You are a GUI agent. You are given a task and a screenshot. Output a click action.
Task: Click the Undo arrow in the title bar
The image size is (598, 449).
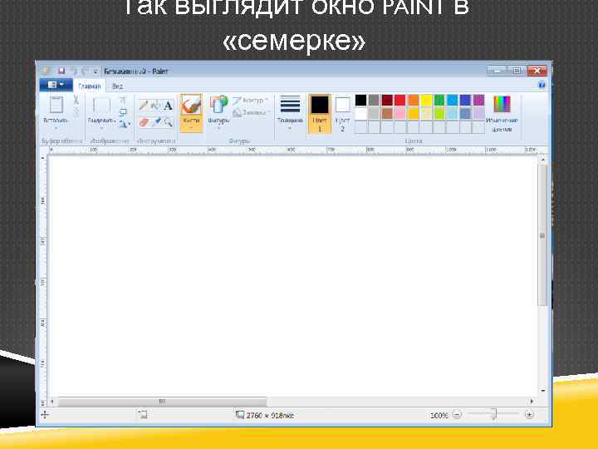coord(74,71)
